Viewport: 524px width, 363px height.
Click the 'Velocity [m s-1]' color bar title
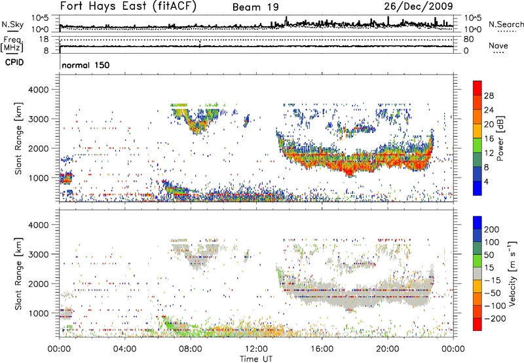[x=513, y=273]
